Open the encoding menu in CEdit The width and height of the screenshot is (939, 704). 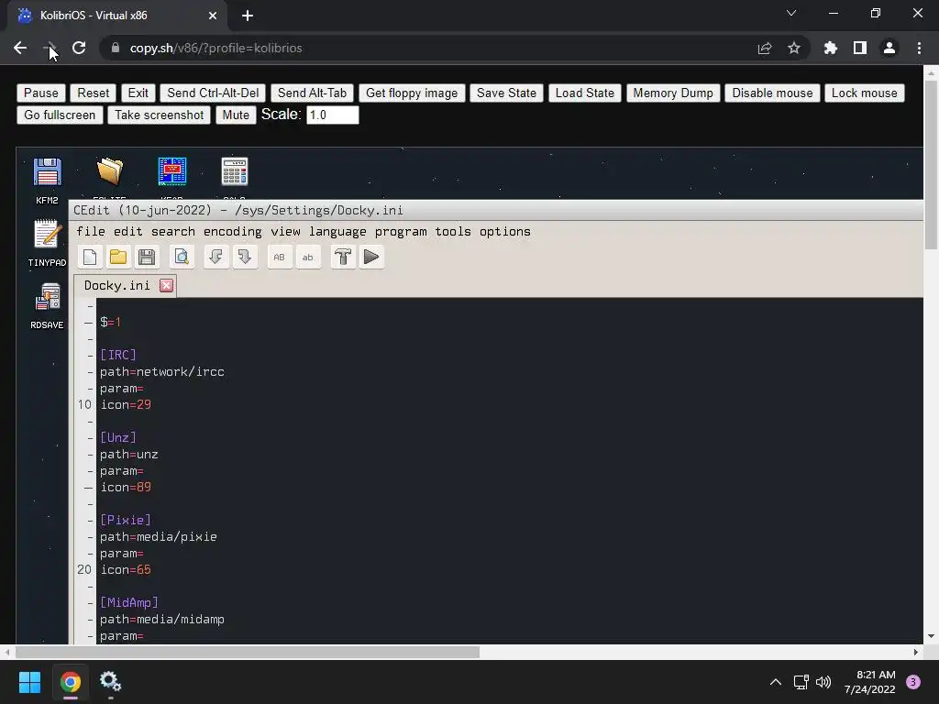[x=232, y=232]
